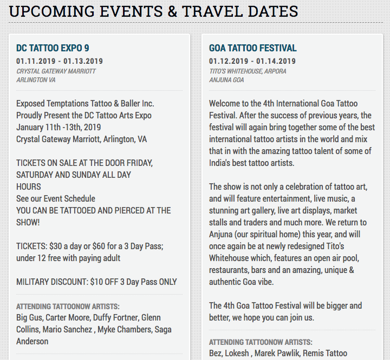Click the Military Discount line
Image resolution: width=390 pixels, height=360 pixels.
point(96,282)
